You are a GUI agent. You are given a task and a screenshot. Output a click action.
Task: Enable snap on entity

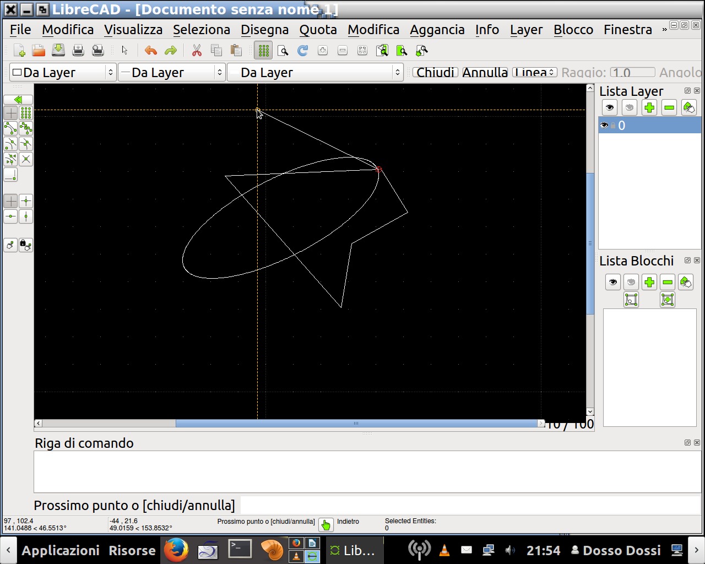coord(26,128)
